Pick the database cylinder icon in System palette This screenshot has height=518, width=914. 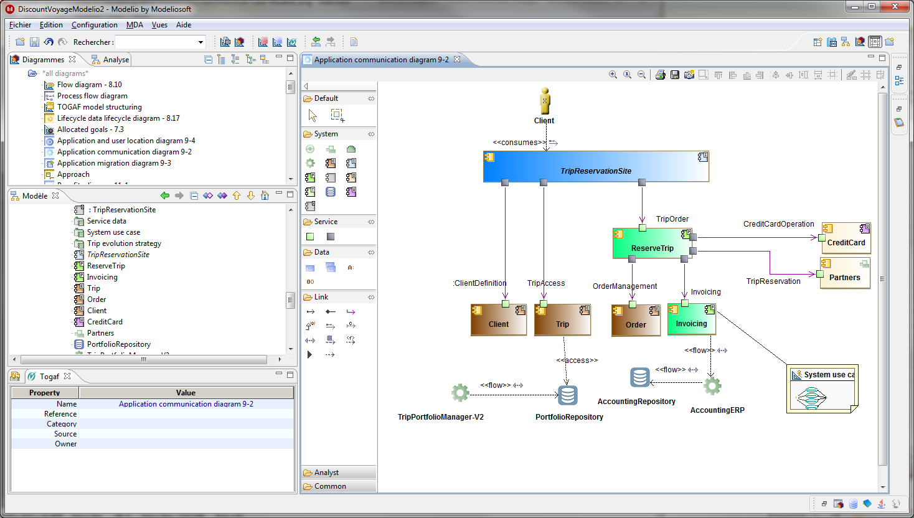pos(331,192)
